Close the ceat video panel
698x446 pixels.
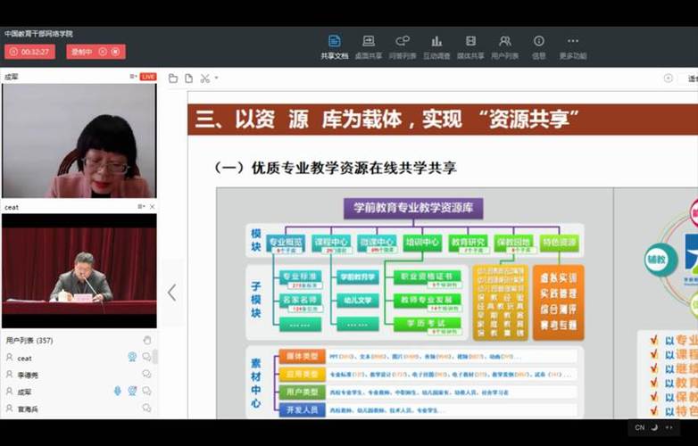[x=153, y=207]
